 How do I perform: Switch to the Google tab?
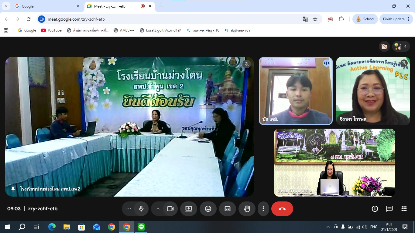(46, 6)
